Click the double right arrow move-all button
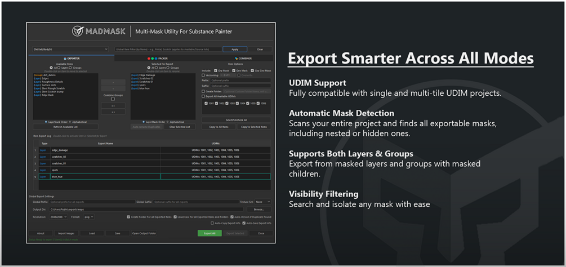The image size is (566, 267). click(x=113, y=106)
